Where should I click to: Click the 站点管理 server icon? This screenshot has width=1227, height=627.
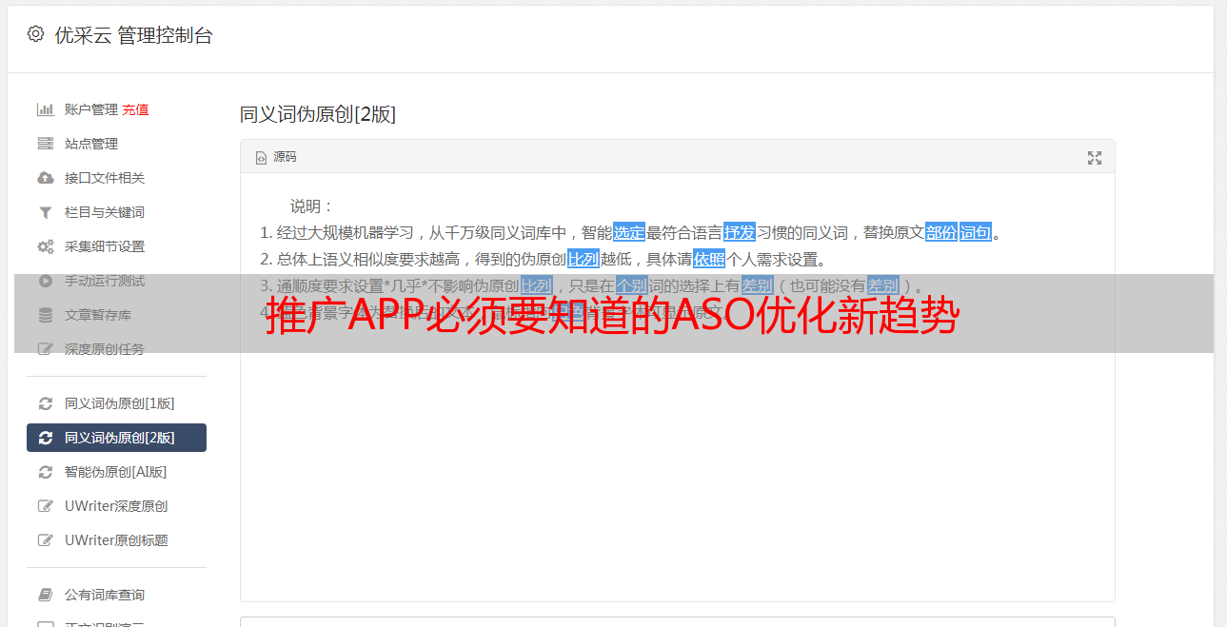coord(45,144)
